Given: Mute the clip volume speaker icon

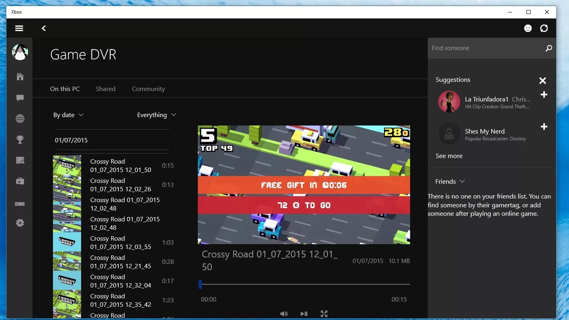Looking at the screenshot, I should click(284, 314).
